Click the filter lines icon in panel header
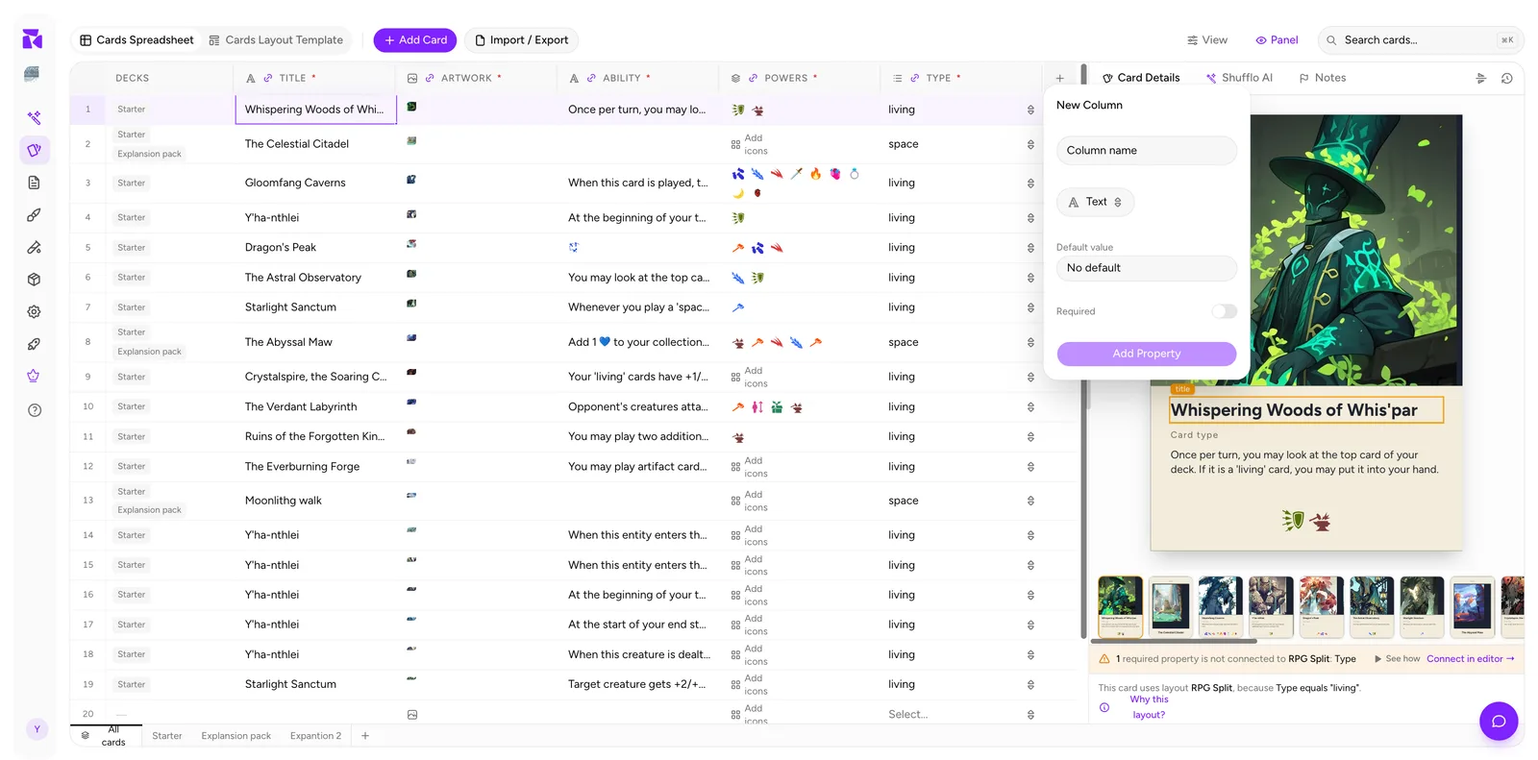 tap(1480, 78)
